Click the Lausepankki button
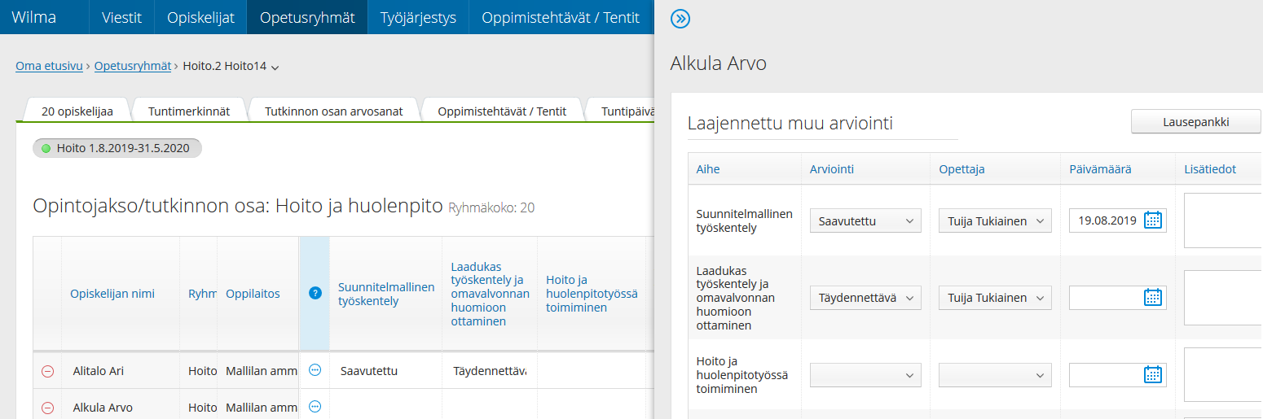Screen dimensions: 1263x419 click(1195, 122)
